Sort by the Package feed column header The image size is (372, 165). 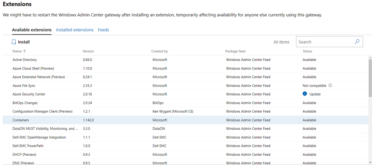(235, 51)
